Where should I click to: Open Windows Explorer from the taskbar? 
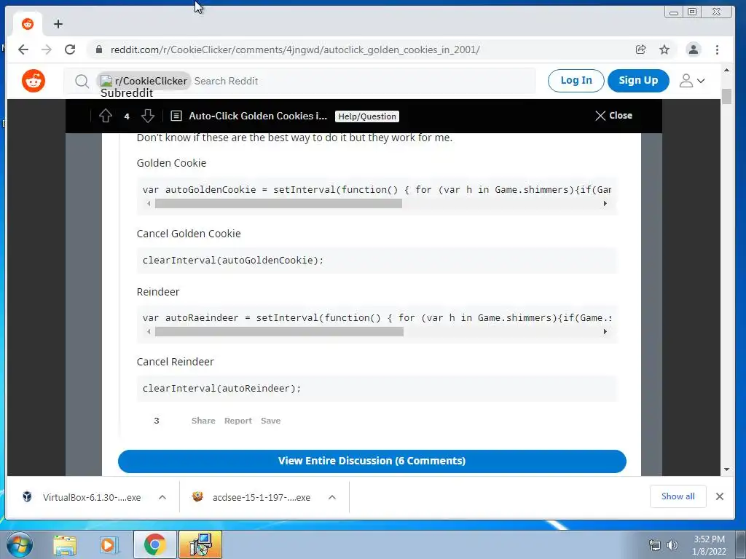tap(65, 545)
